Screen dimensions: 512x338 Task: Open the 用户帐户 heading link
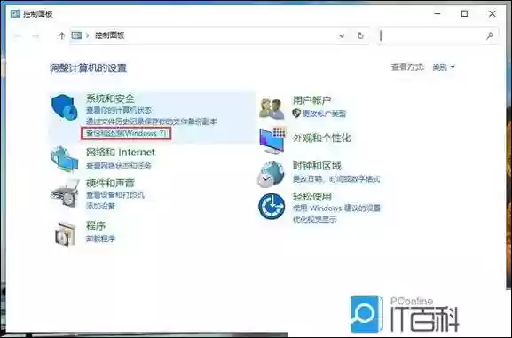coord(311,100)
